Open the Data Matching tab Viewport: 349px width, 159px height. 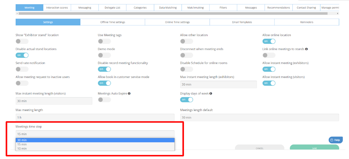[x=168, y=8]
